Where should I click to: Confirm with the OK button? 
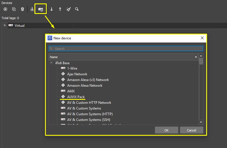tap(167, 130)
